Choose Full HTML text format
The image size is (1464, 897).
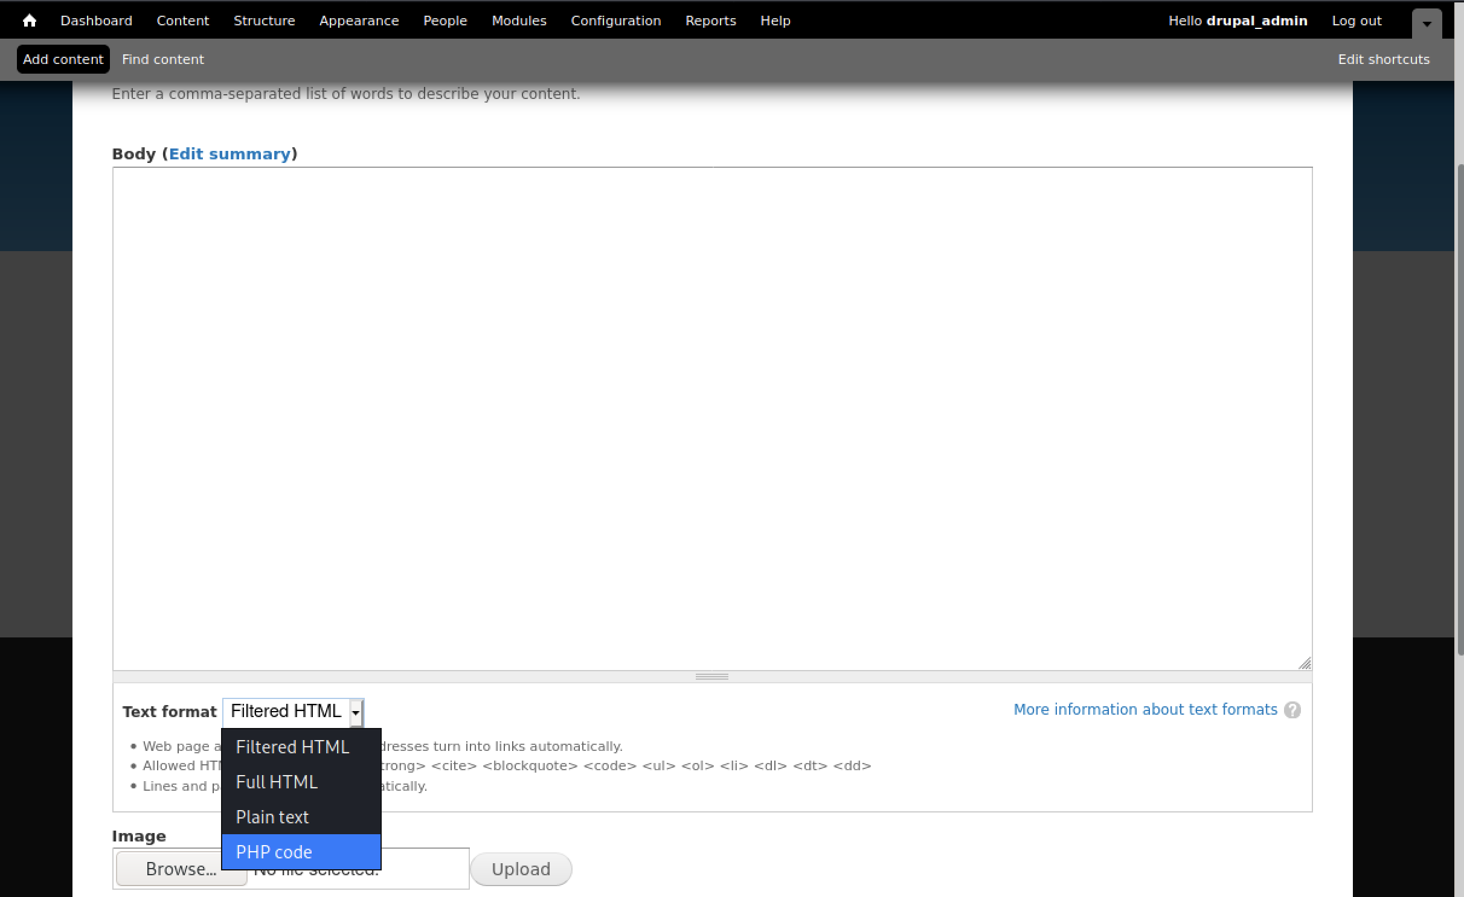pos(301,782)
